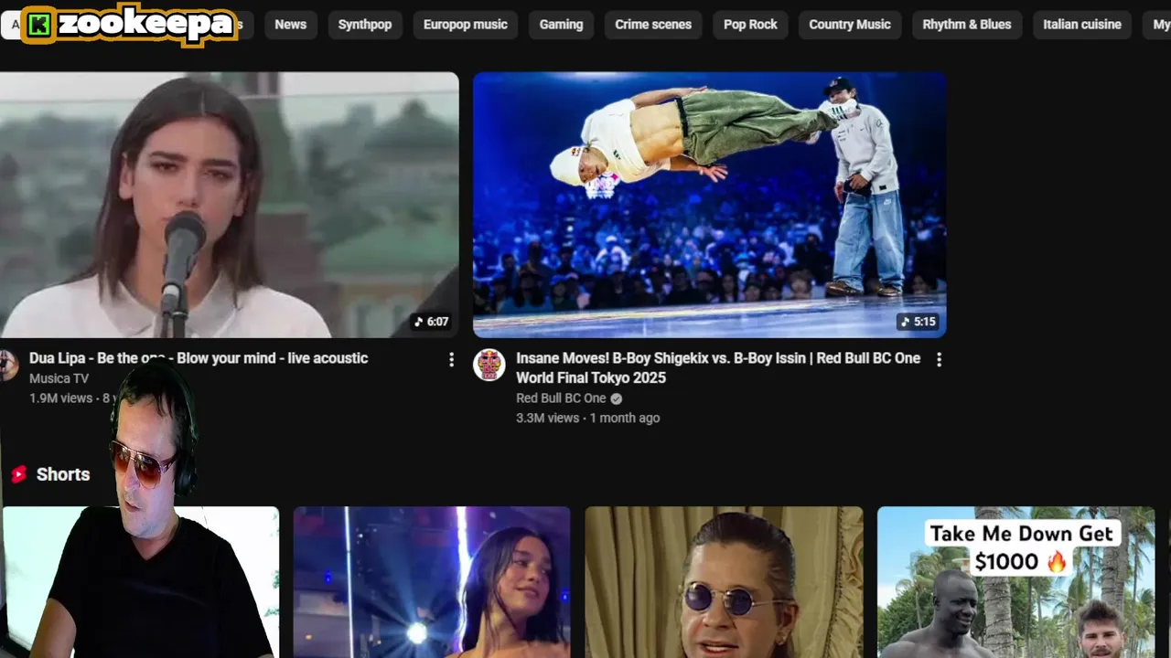This screenshot has width=1171, height=658.
Task: Click the 5:15 duration badge
Action: point(919,322)
